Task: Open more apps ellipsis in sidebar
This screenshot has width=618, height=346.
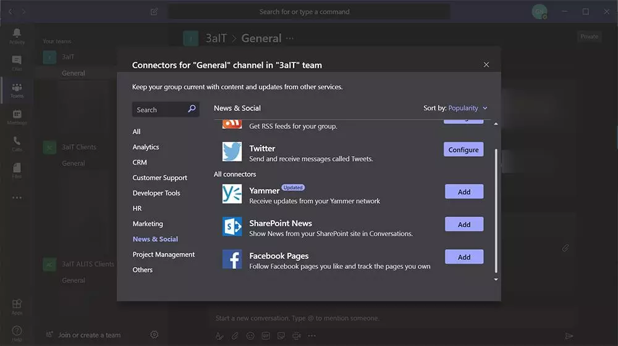Action: 17,198
